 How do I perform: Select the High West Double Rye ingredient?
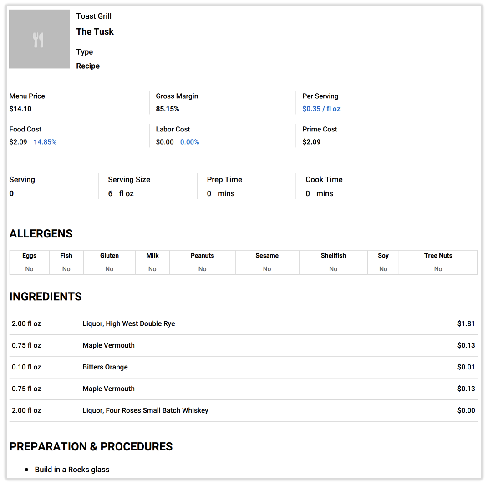[128, 323]
